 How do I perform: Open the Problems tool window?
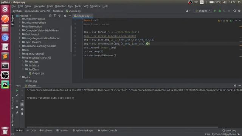click(x=46, y=130)
